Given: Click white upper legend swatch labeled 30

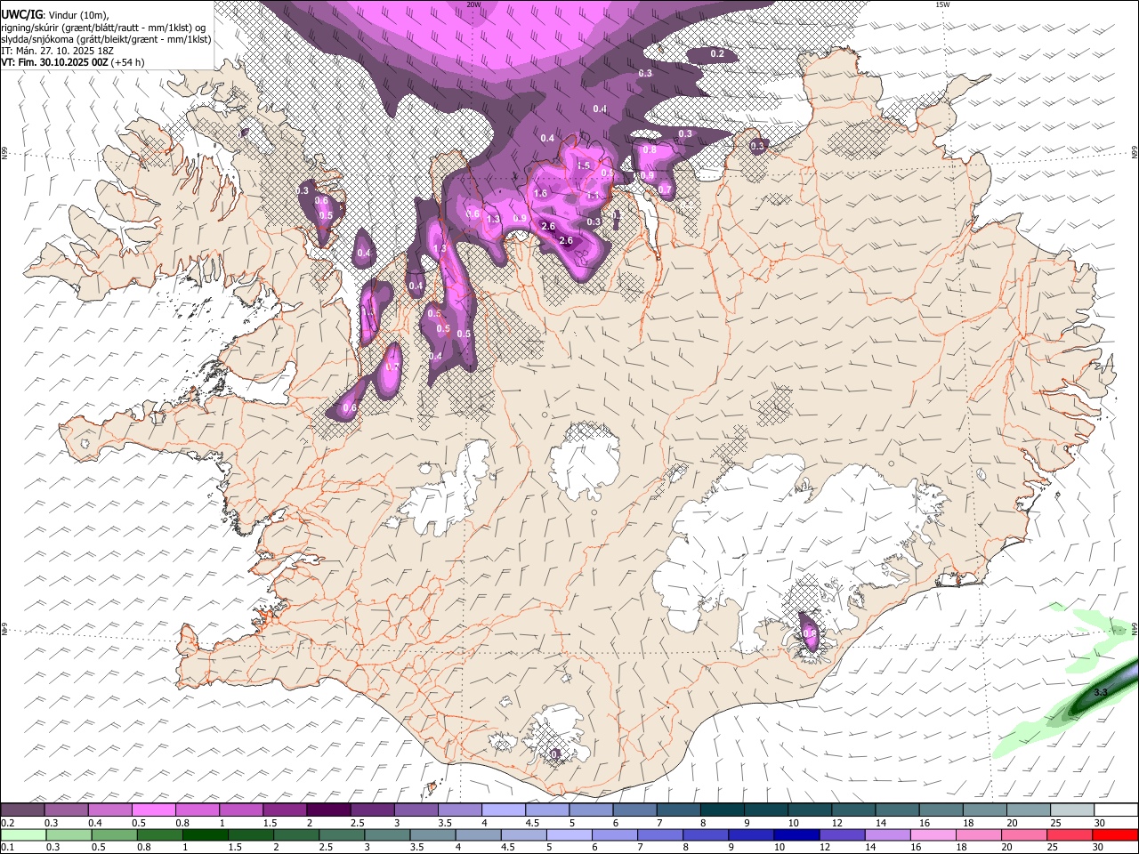Looking at the screenshot, I should [x=1115, y=810].
